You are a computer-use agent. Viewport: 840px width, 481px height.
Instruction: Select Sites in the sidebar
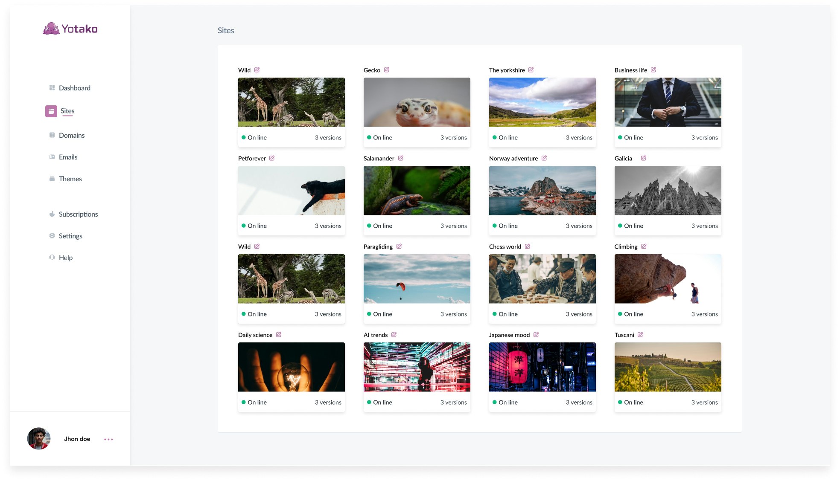click(x=67, y=111)
